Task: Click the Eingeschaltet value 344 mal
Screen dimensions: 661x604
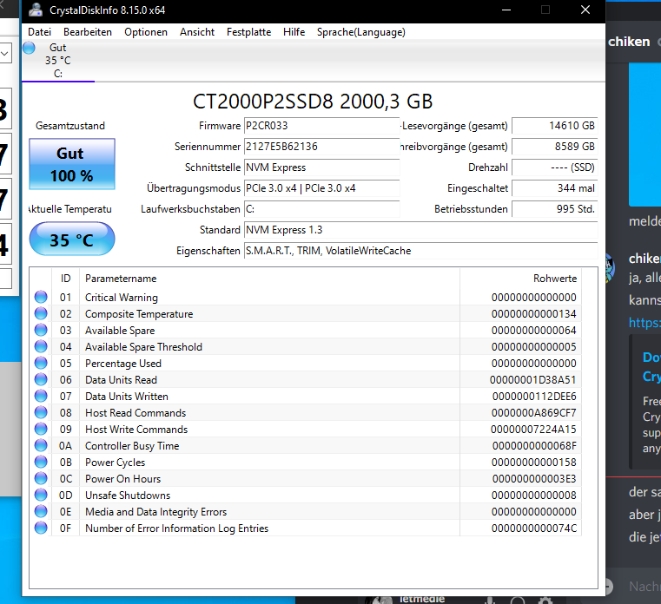Action: 555,188
